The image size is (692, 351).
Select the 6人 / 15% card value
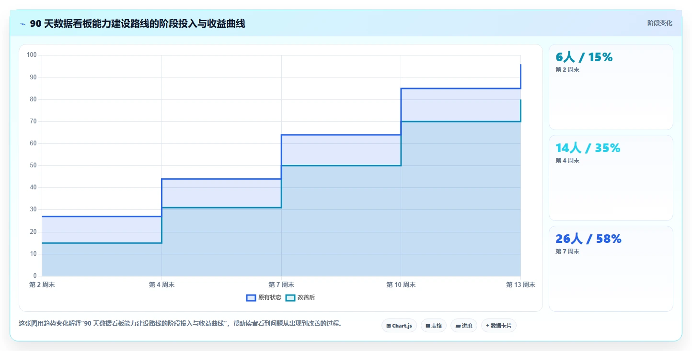584,57
